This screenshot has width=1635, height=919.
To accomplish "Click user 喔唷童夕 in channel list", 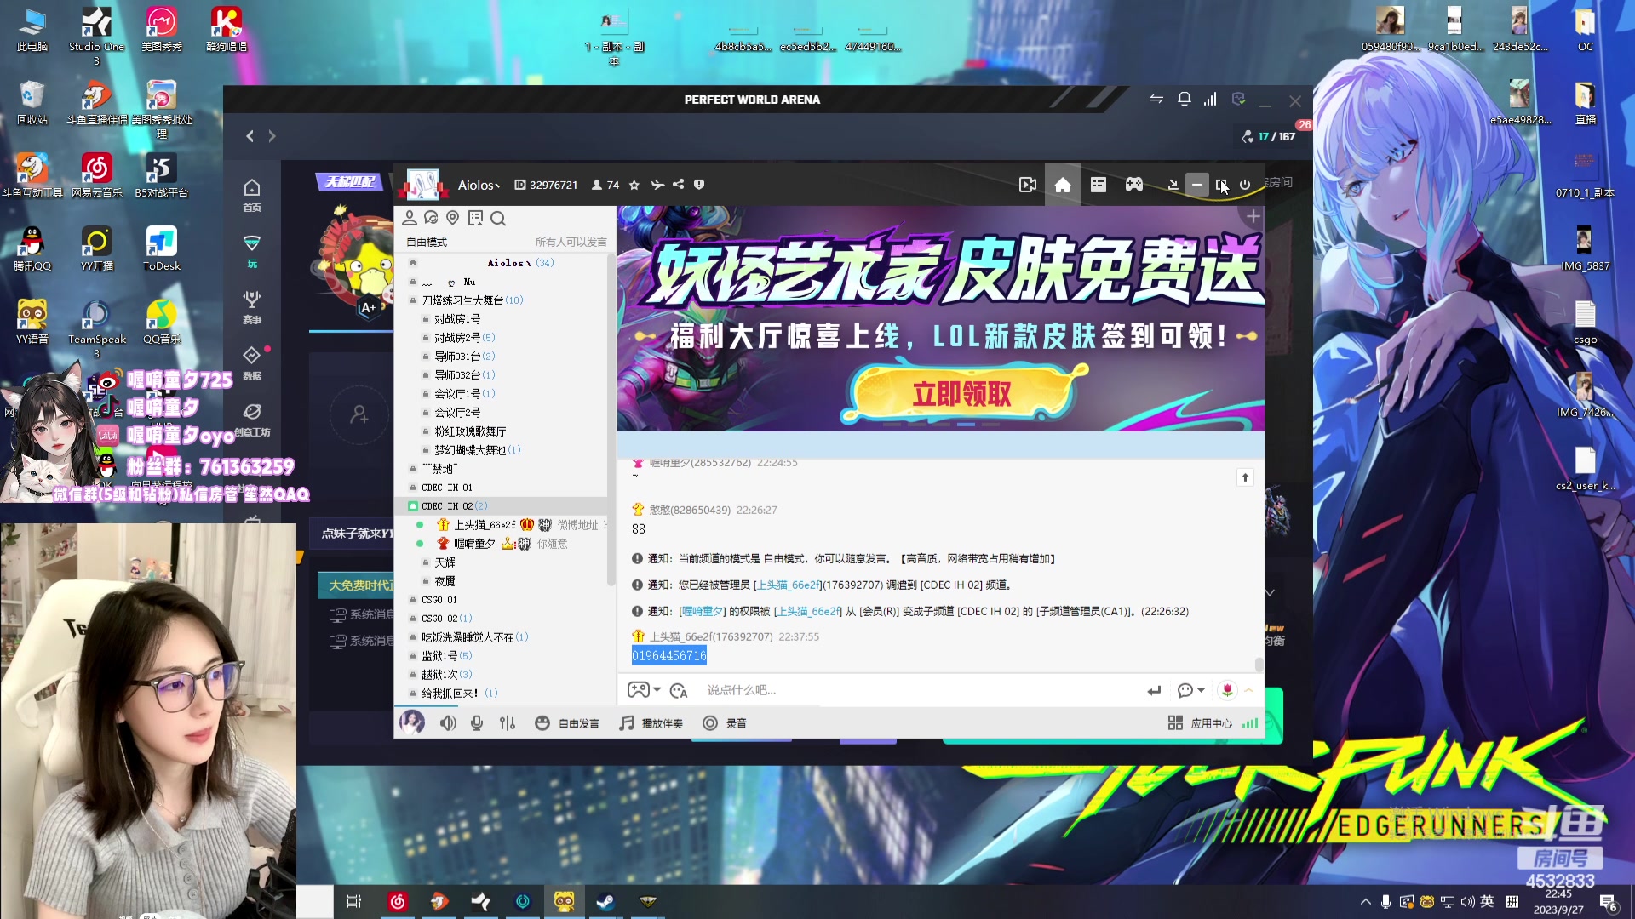I will (x=474, y=544).
